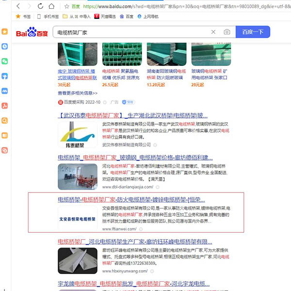Image resolution: width=291 pixels, height=291 pixels.
Task: Open the 南宁 玻璃钢桥架 product thumbnail
Action: point(78,54)
